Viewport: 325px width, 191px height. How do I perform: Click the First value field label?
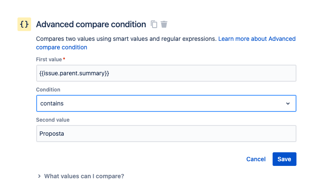click(49, 60)
